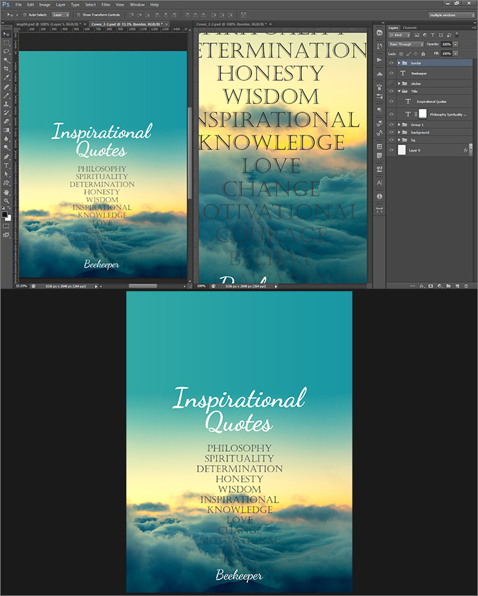The height and width of the screenshot is (596, 478).
Task: Switch to the Channels tab
Action: coord(410,27)
